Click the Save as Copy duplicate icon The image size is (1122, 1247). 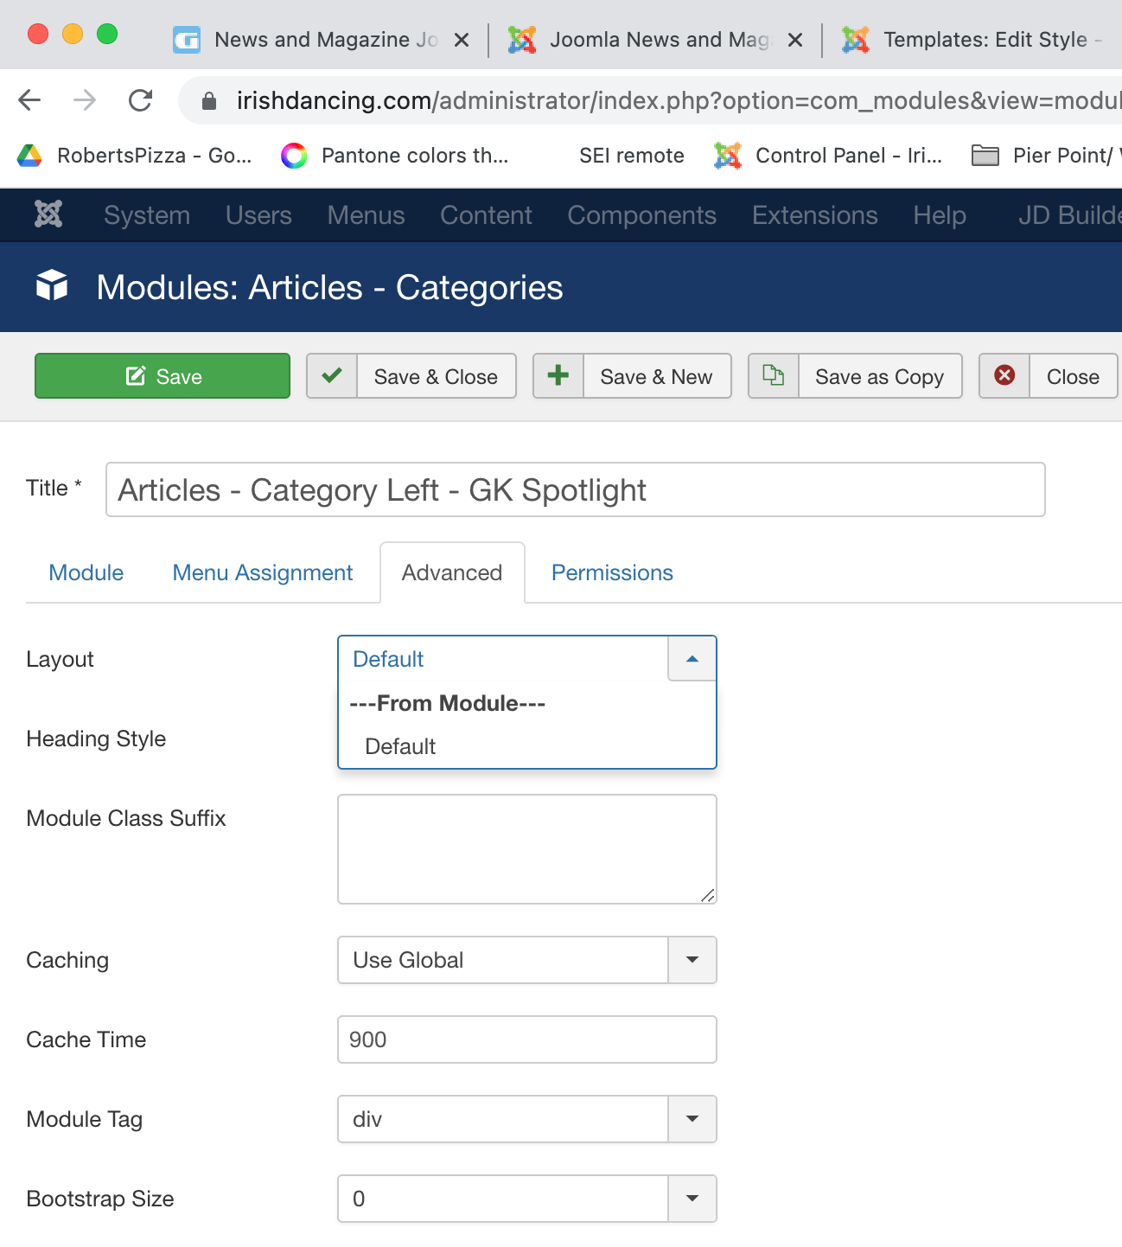(774, 376)
